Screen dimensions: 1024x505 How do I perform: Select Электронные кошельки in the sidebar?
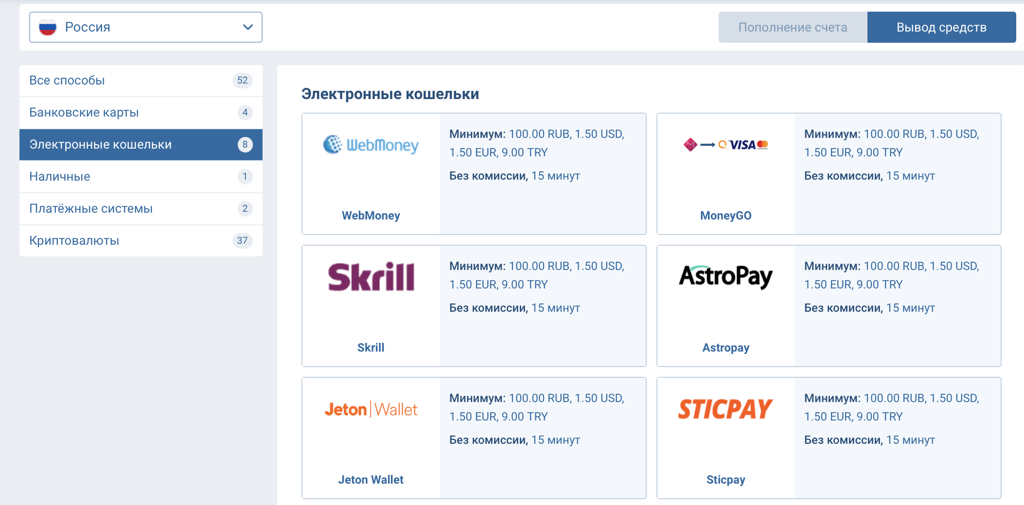click(101, 145)
